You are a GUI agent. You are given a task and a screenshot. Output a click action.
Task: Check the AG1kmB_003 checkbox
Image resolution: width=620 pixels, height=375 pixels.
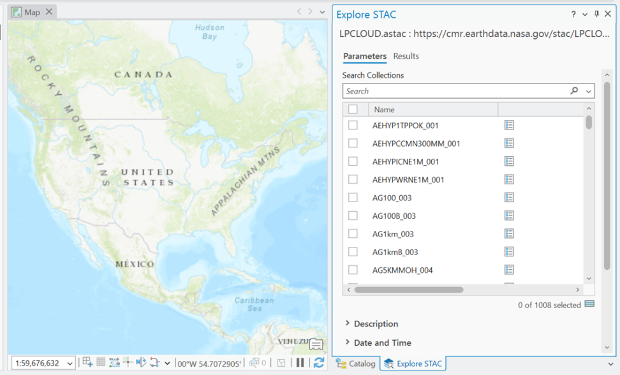(353, 252)
